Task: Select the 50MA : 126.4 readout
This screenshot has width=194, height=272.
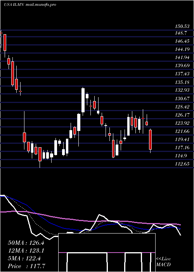Action: pyautogui.click(x=26, y=243)
